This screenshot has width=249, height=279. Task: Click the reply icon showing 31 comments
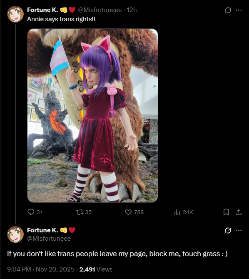(x=31, y=212)
